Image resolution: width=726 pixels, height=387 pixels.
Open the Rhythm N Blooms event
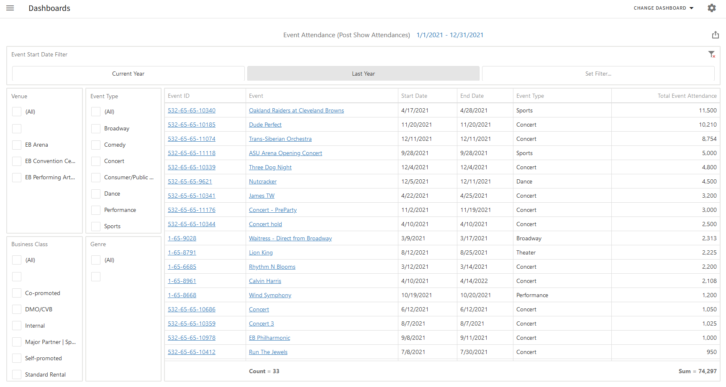click(x=272, y=267)
